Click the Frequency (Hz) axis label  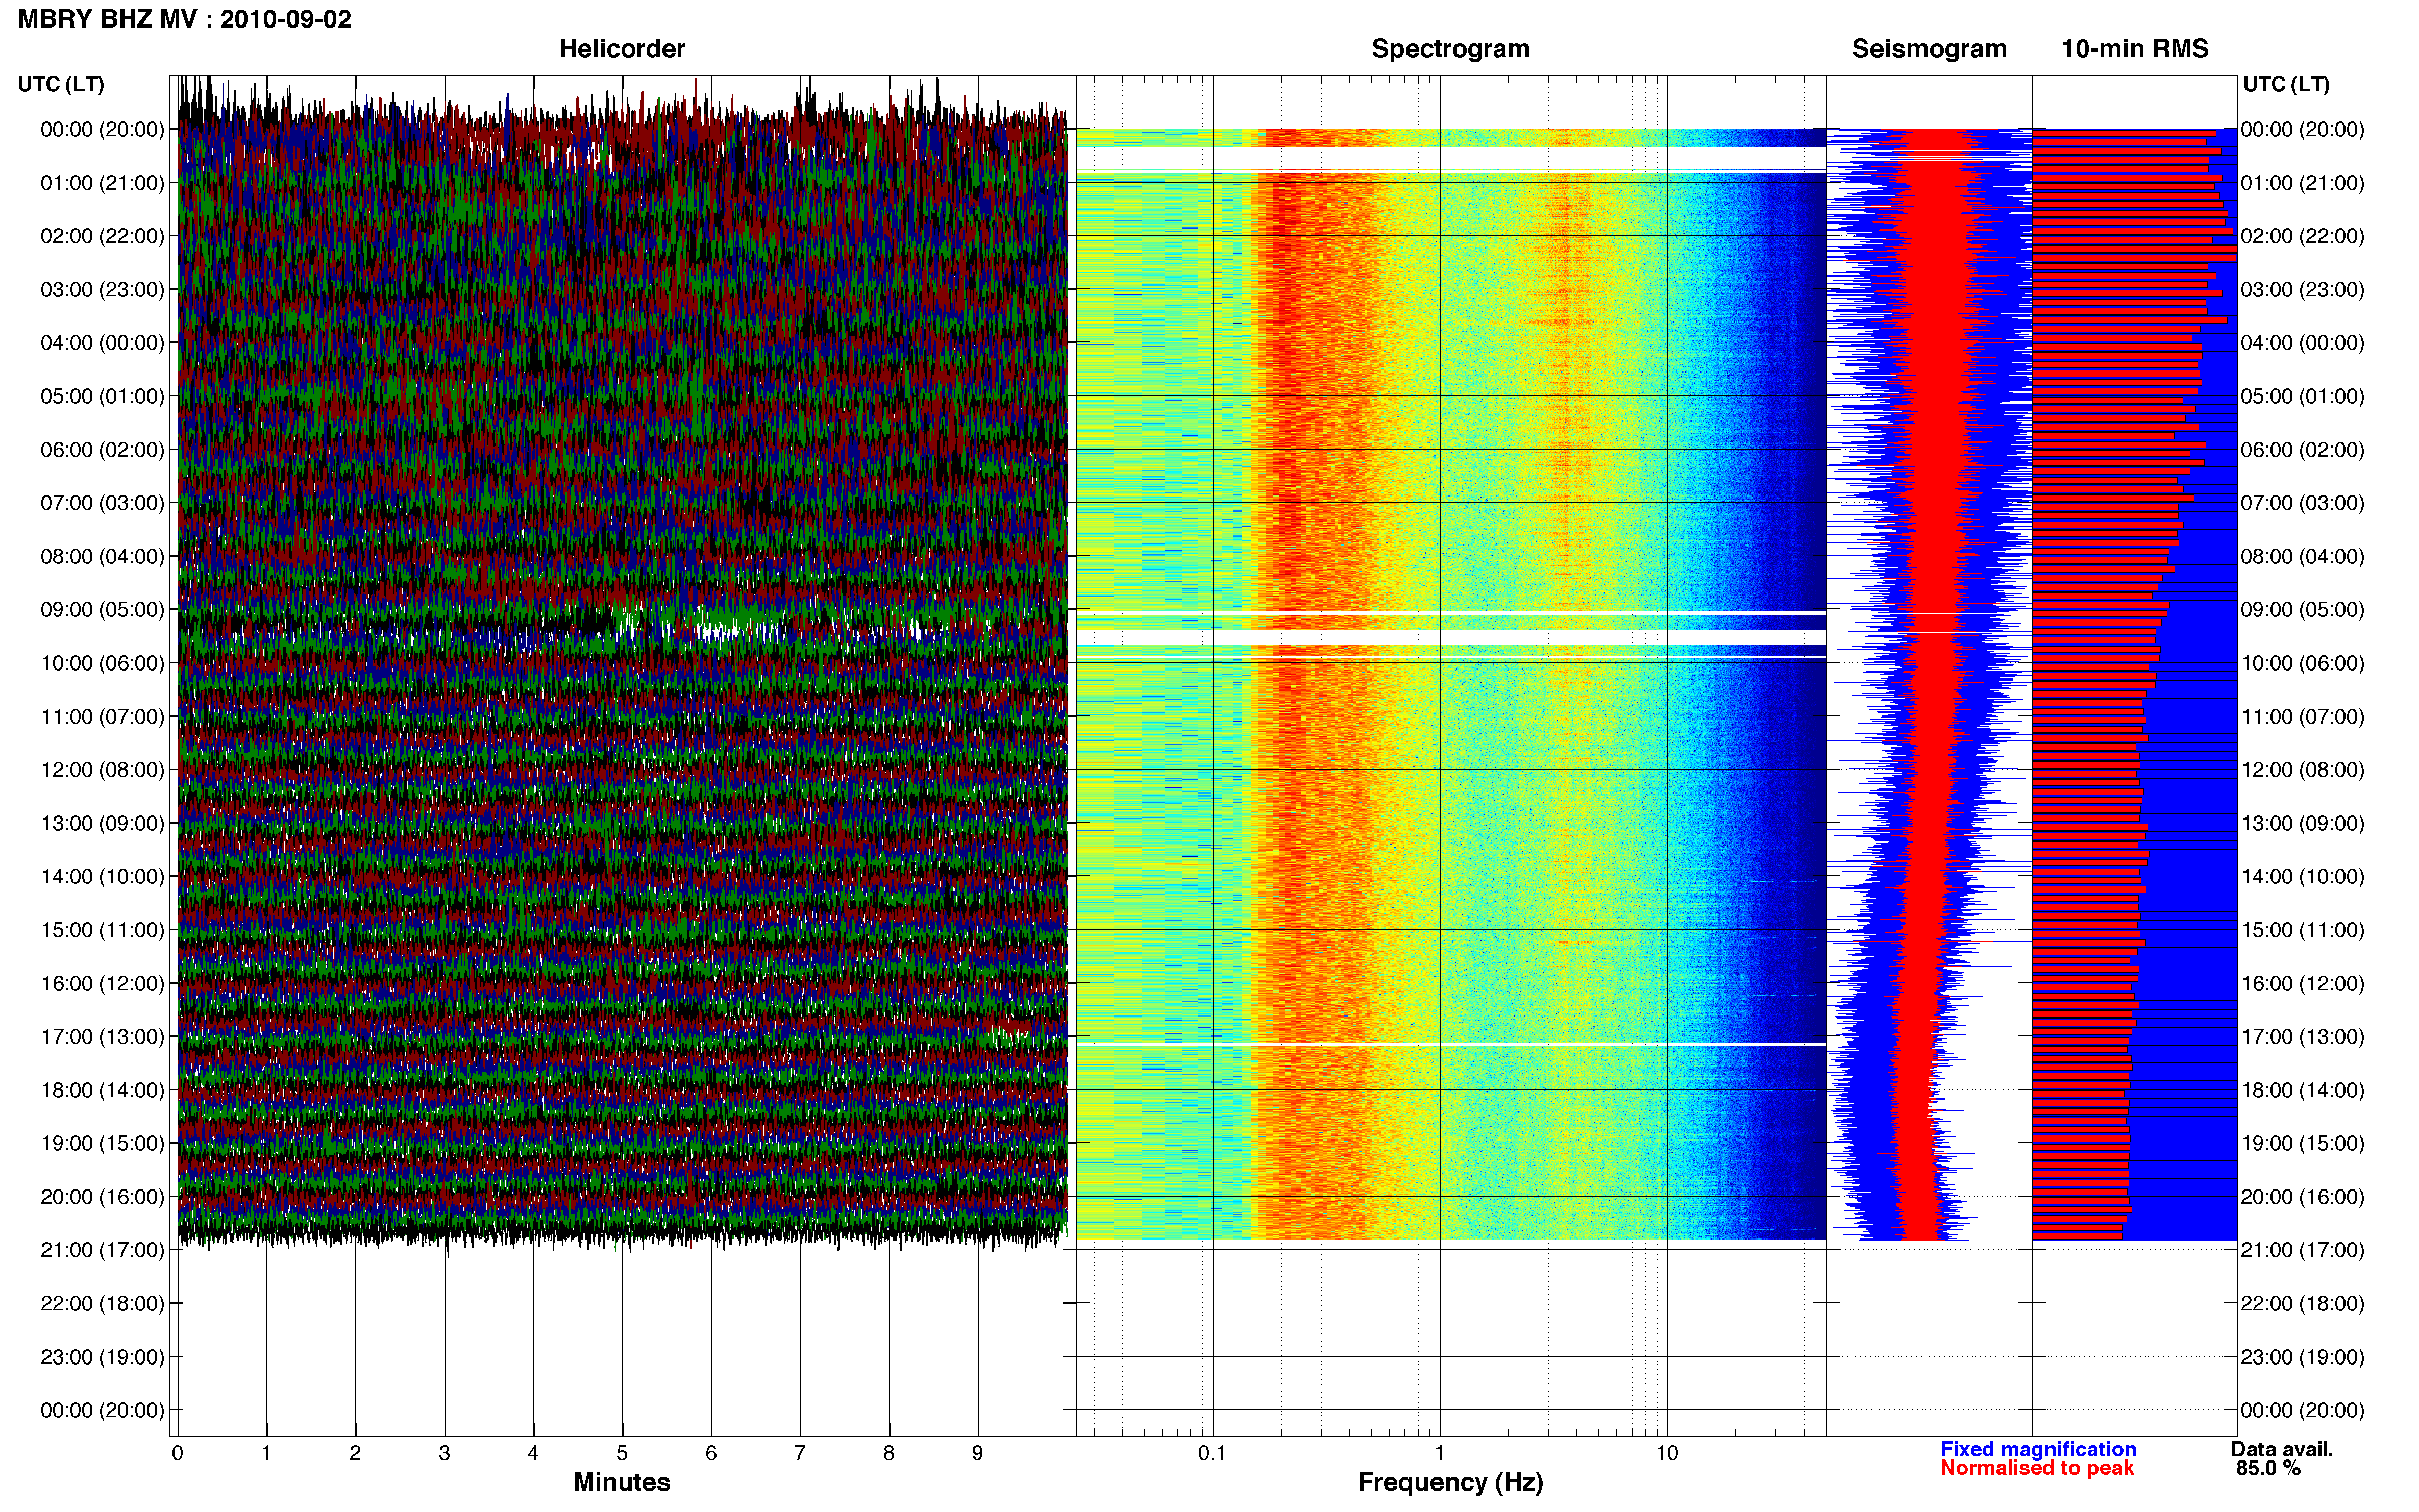tap(1450, 1482)
